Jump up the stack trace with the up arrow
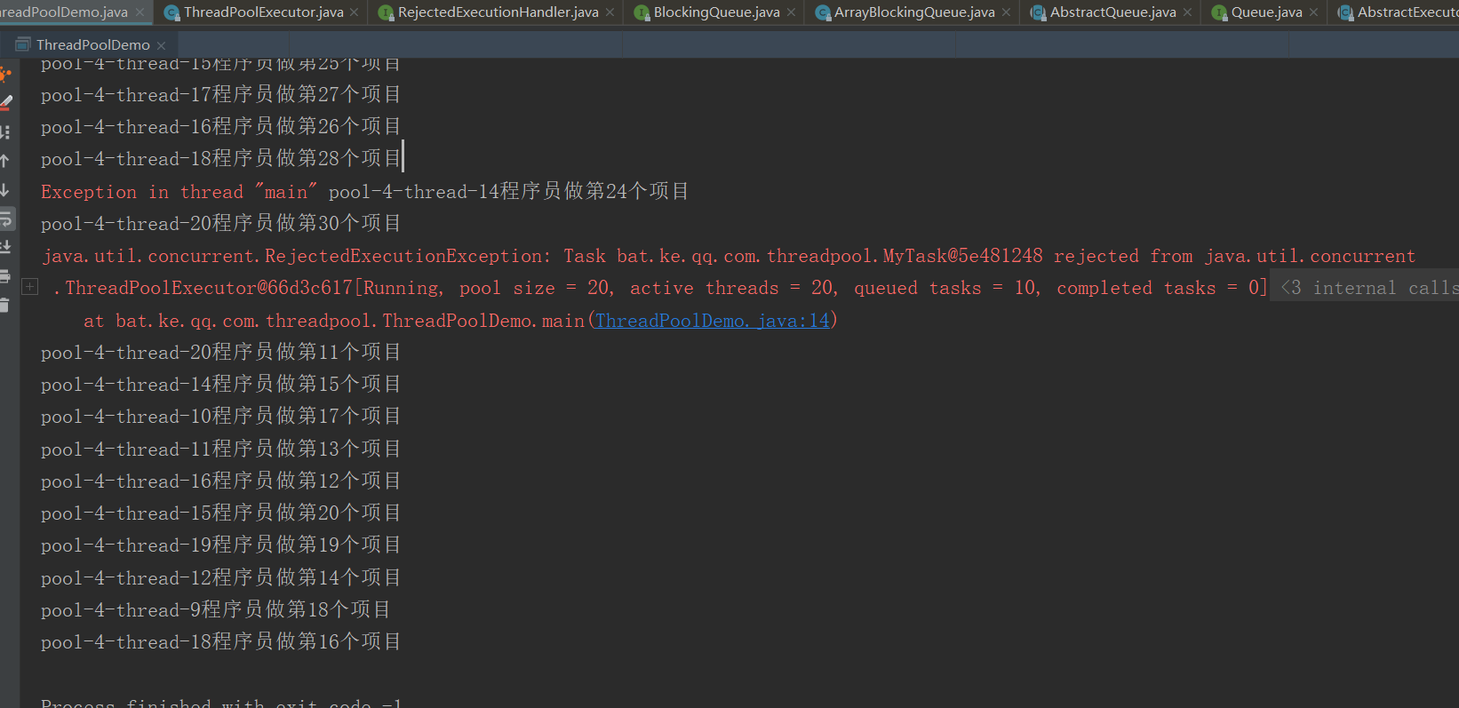This screenshot has width=1459, height=708. [x=4, y=161]
